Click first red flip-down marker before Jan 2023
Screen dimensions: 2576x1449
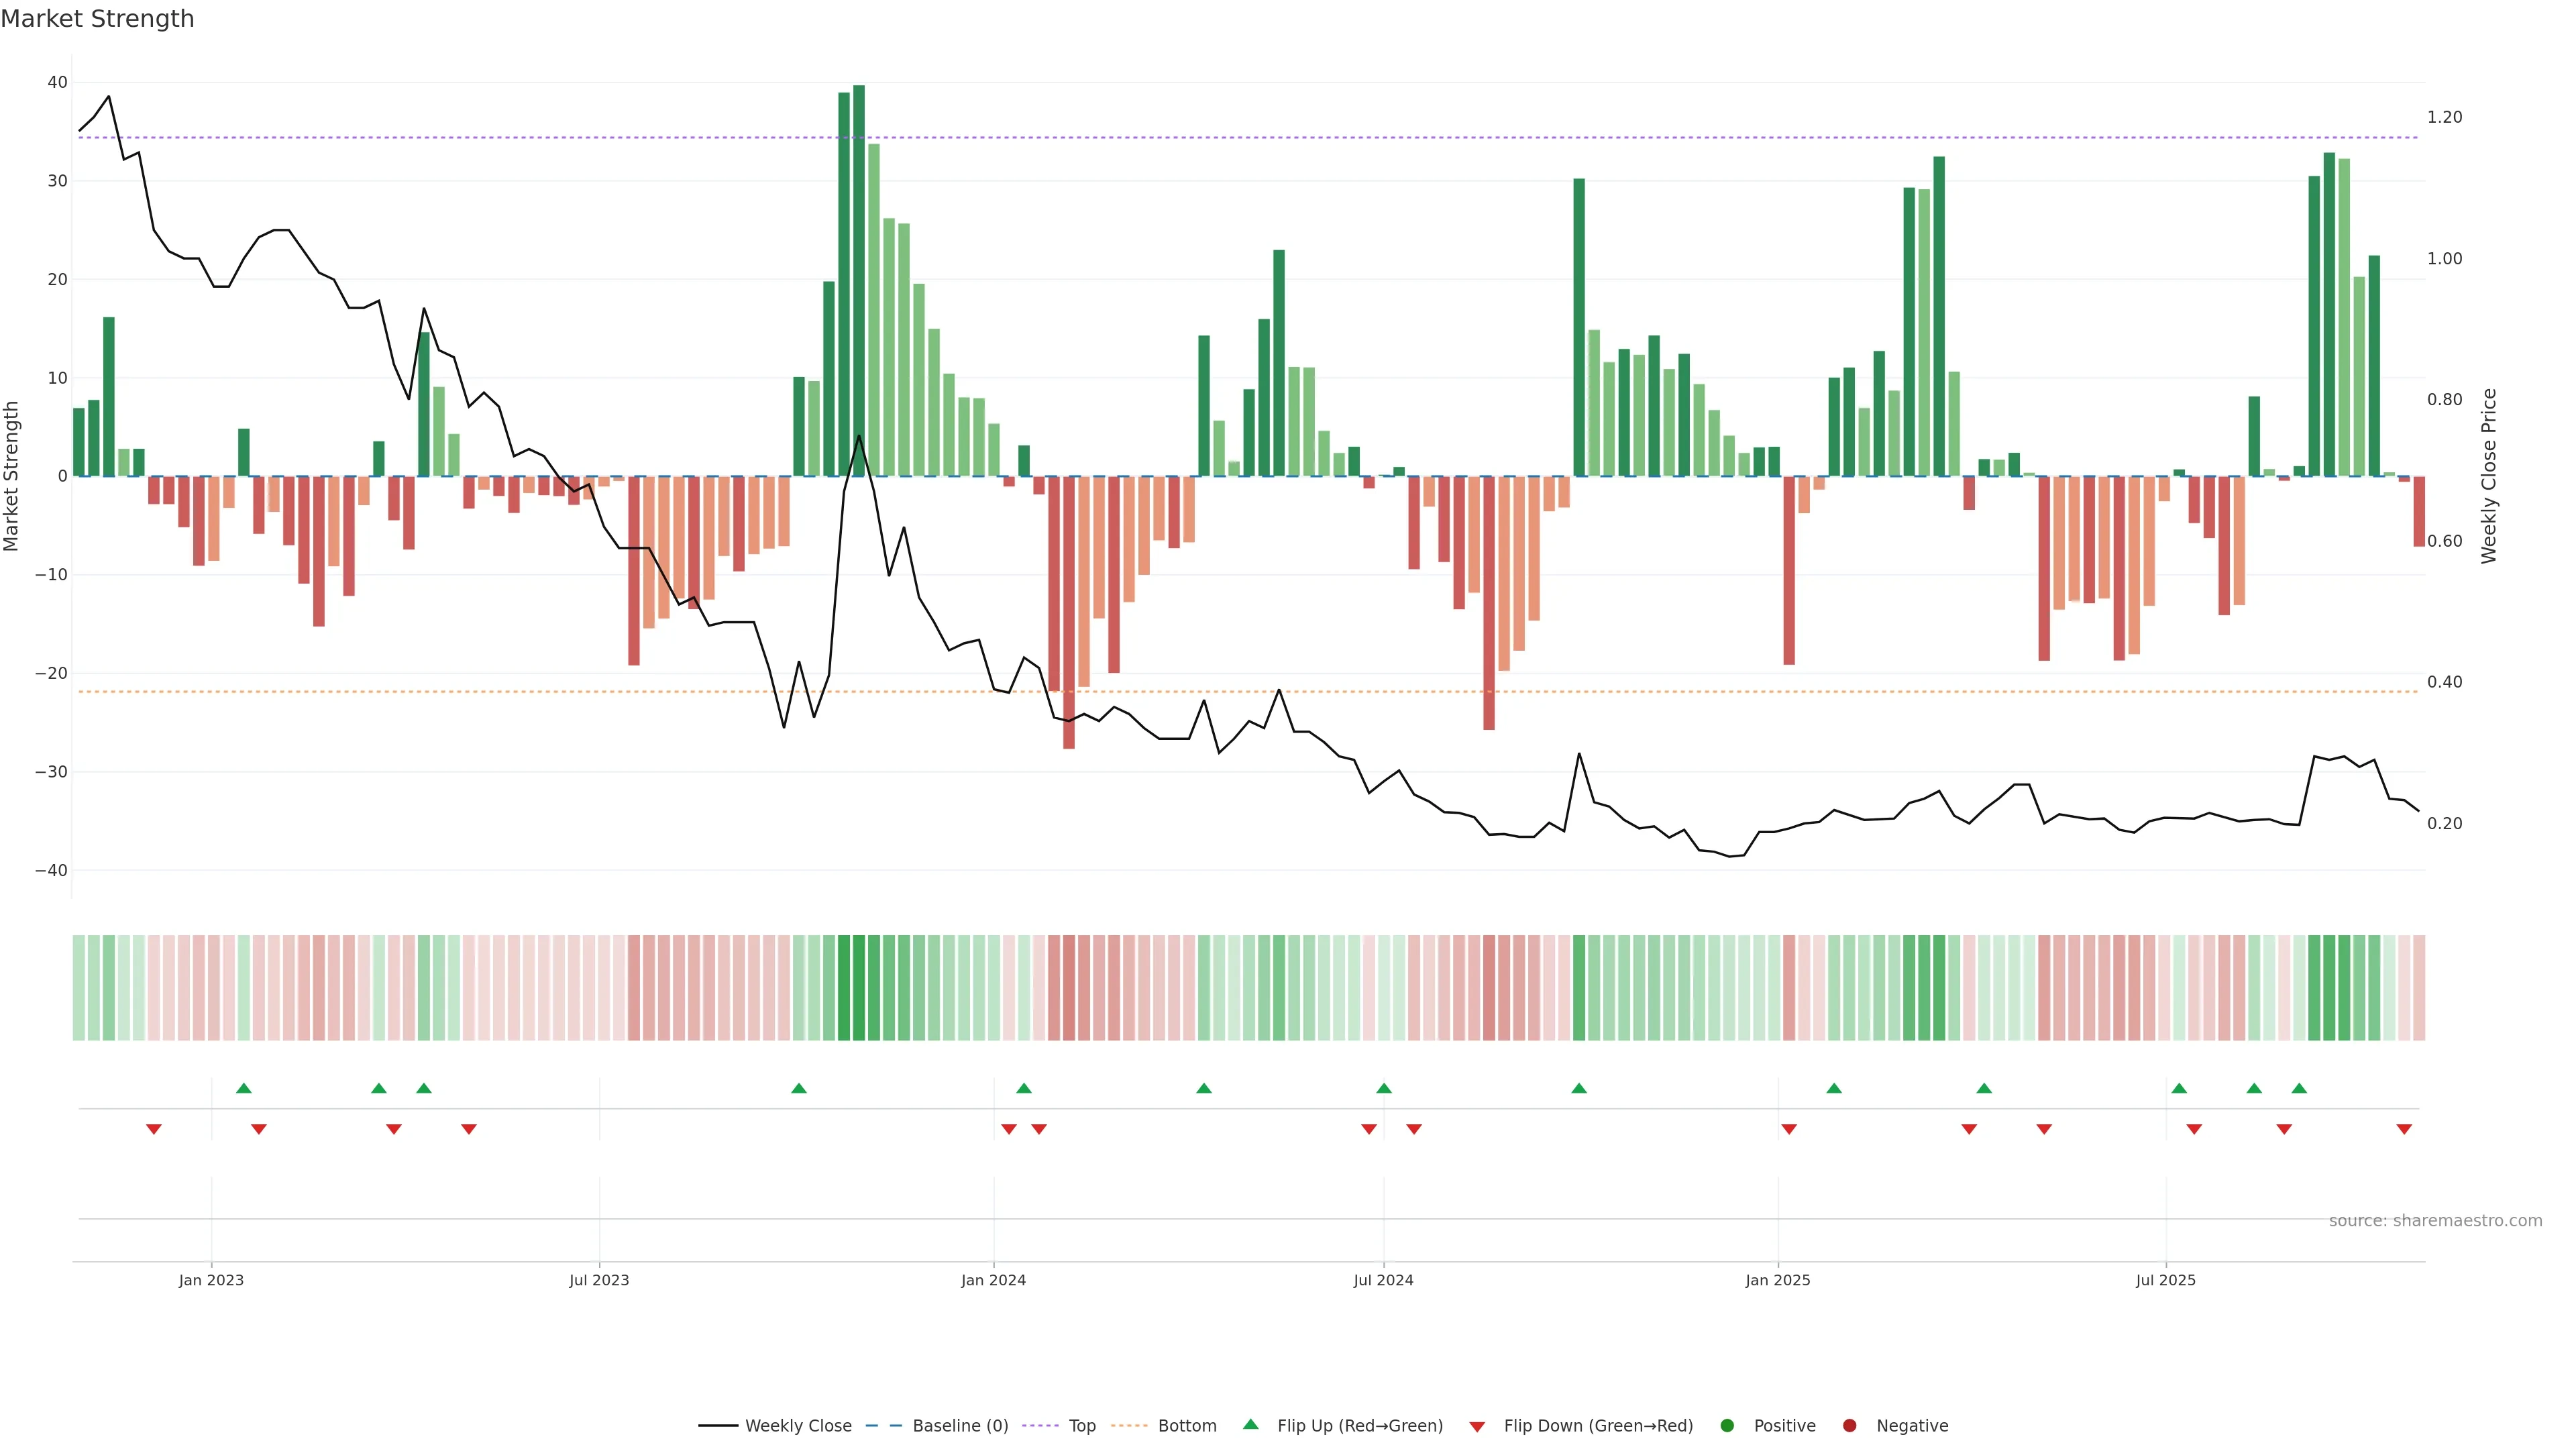(x=154, y=1129)
